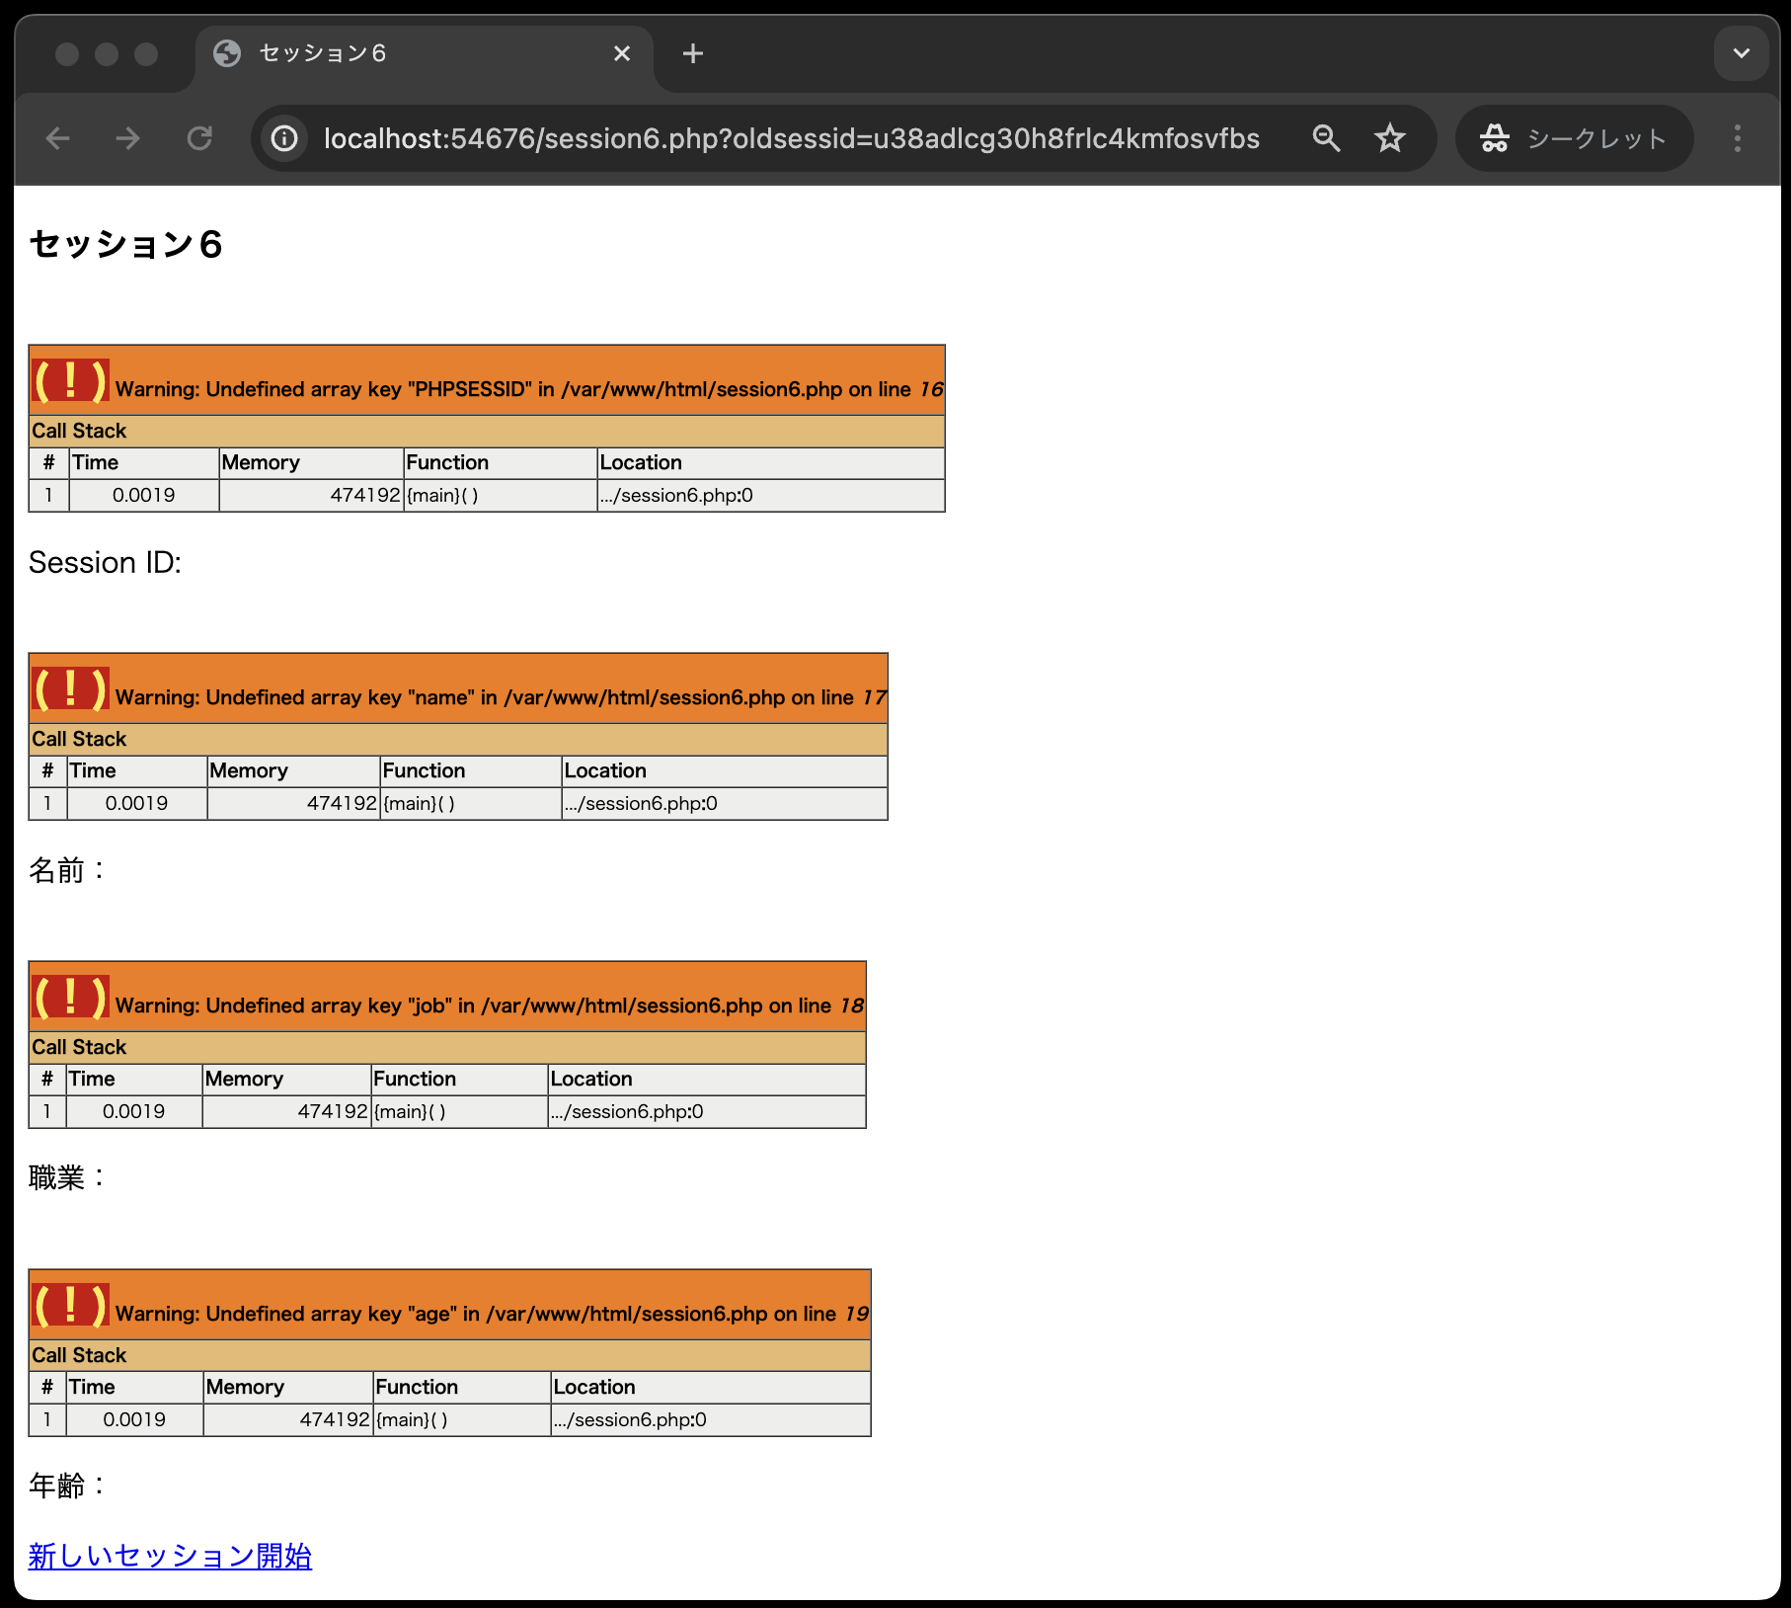Click the localhost URL address field
1791x1608 pixels.
790,138
